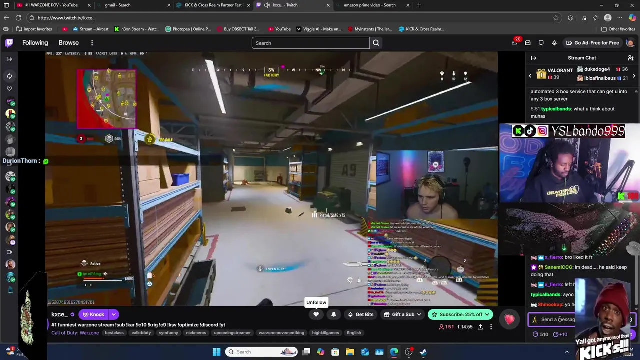Click the Knock button
This screenshot has height=360, width=640.
(x=94, y=314)
